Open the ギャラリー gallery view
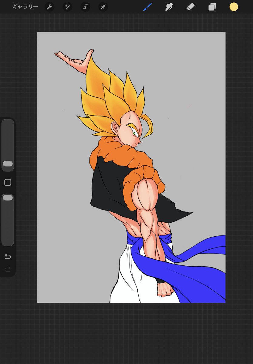The image size is (253, 364). [25, 7]
